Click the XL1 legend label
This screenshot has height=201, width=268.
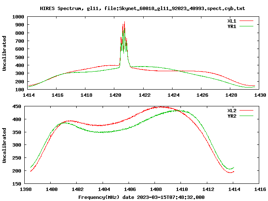point(232,21)
